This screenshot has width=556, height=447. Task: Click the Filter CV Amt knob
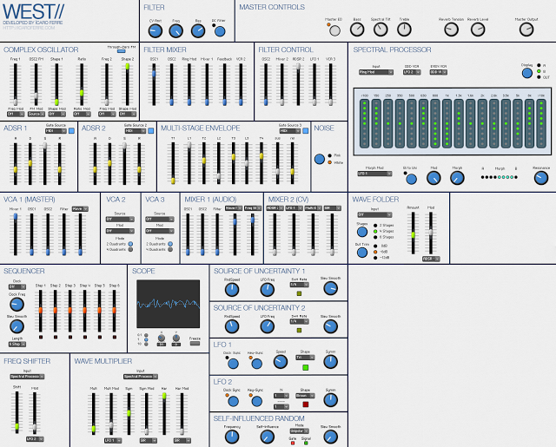(155, 31)
